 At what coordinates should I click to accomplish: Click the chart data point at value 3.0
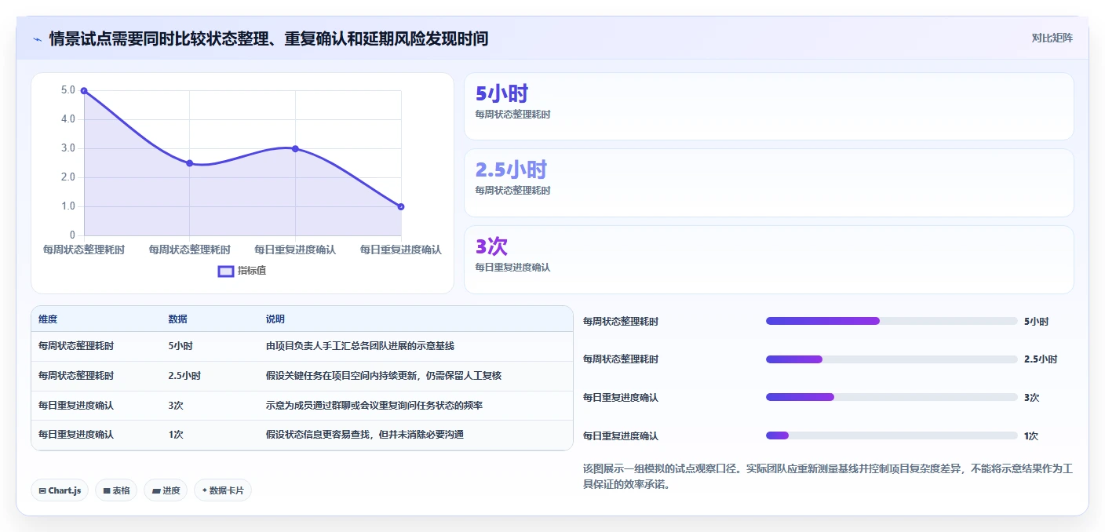tap(295, 148)
